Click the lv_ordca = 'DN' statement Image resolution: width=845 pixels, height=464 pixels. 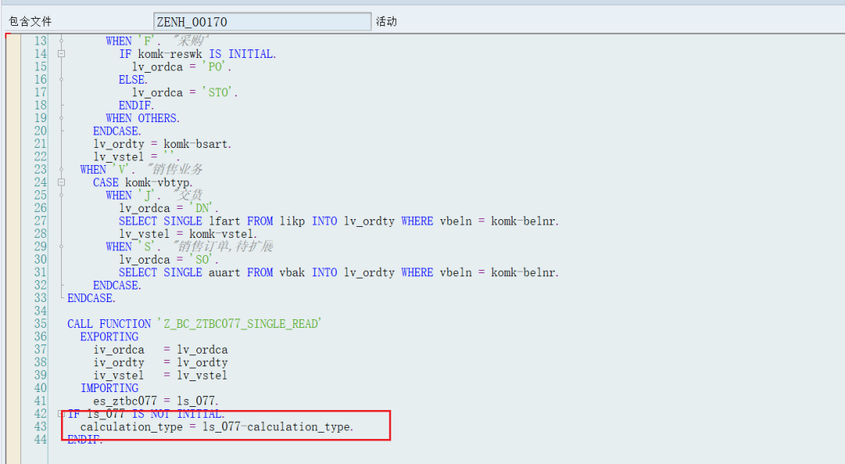pyautogui.click(x=169, y=208)
